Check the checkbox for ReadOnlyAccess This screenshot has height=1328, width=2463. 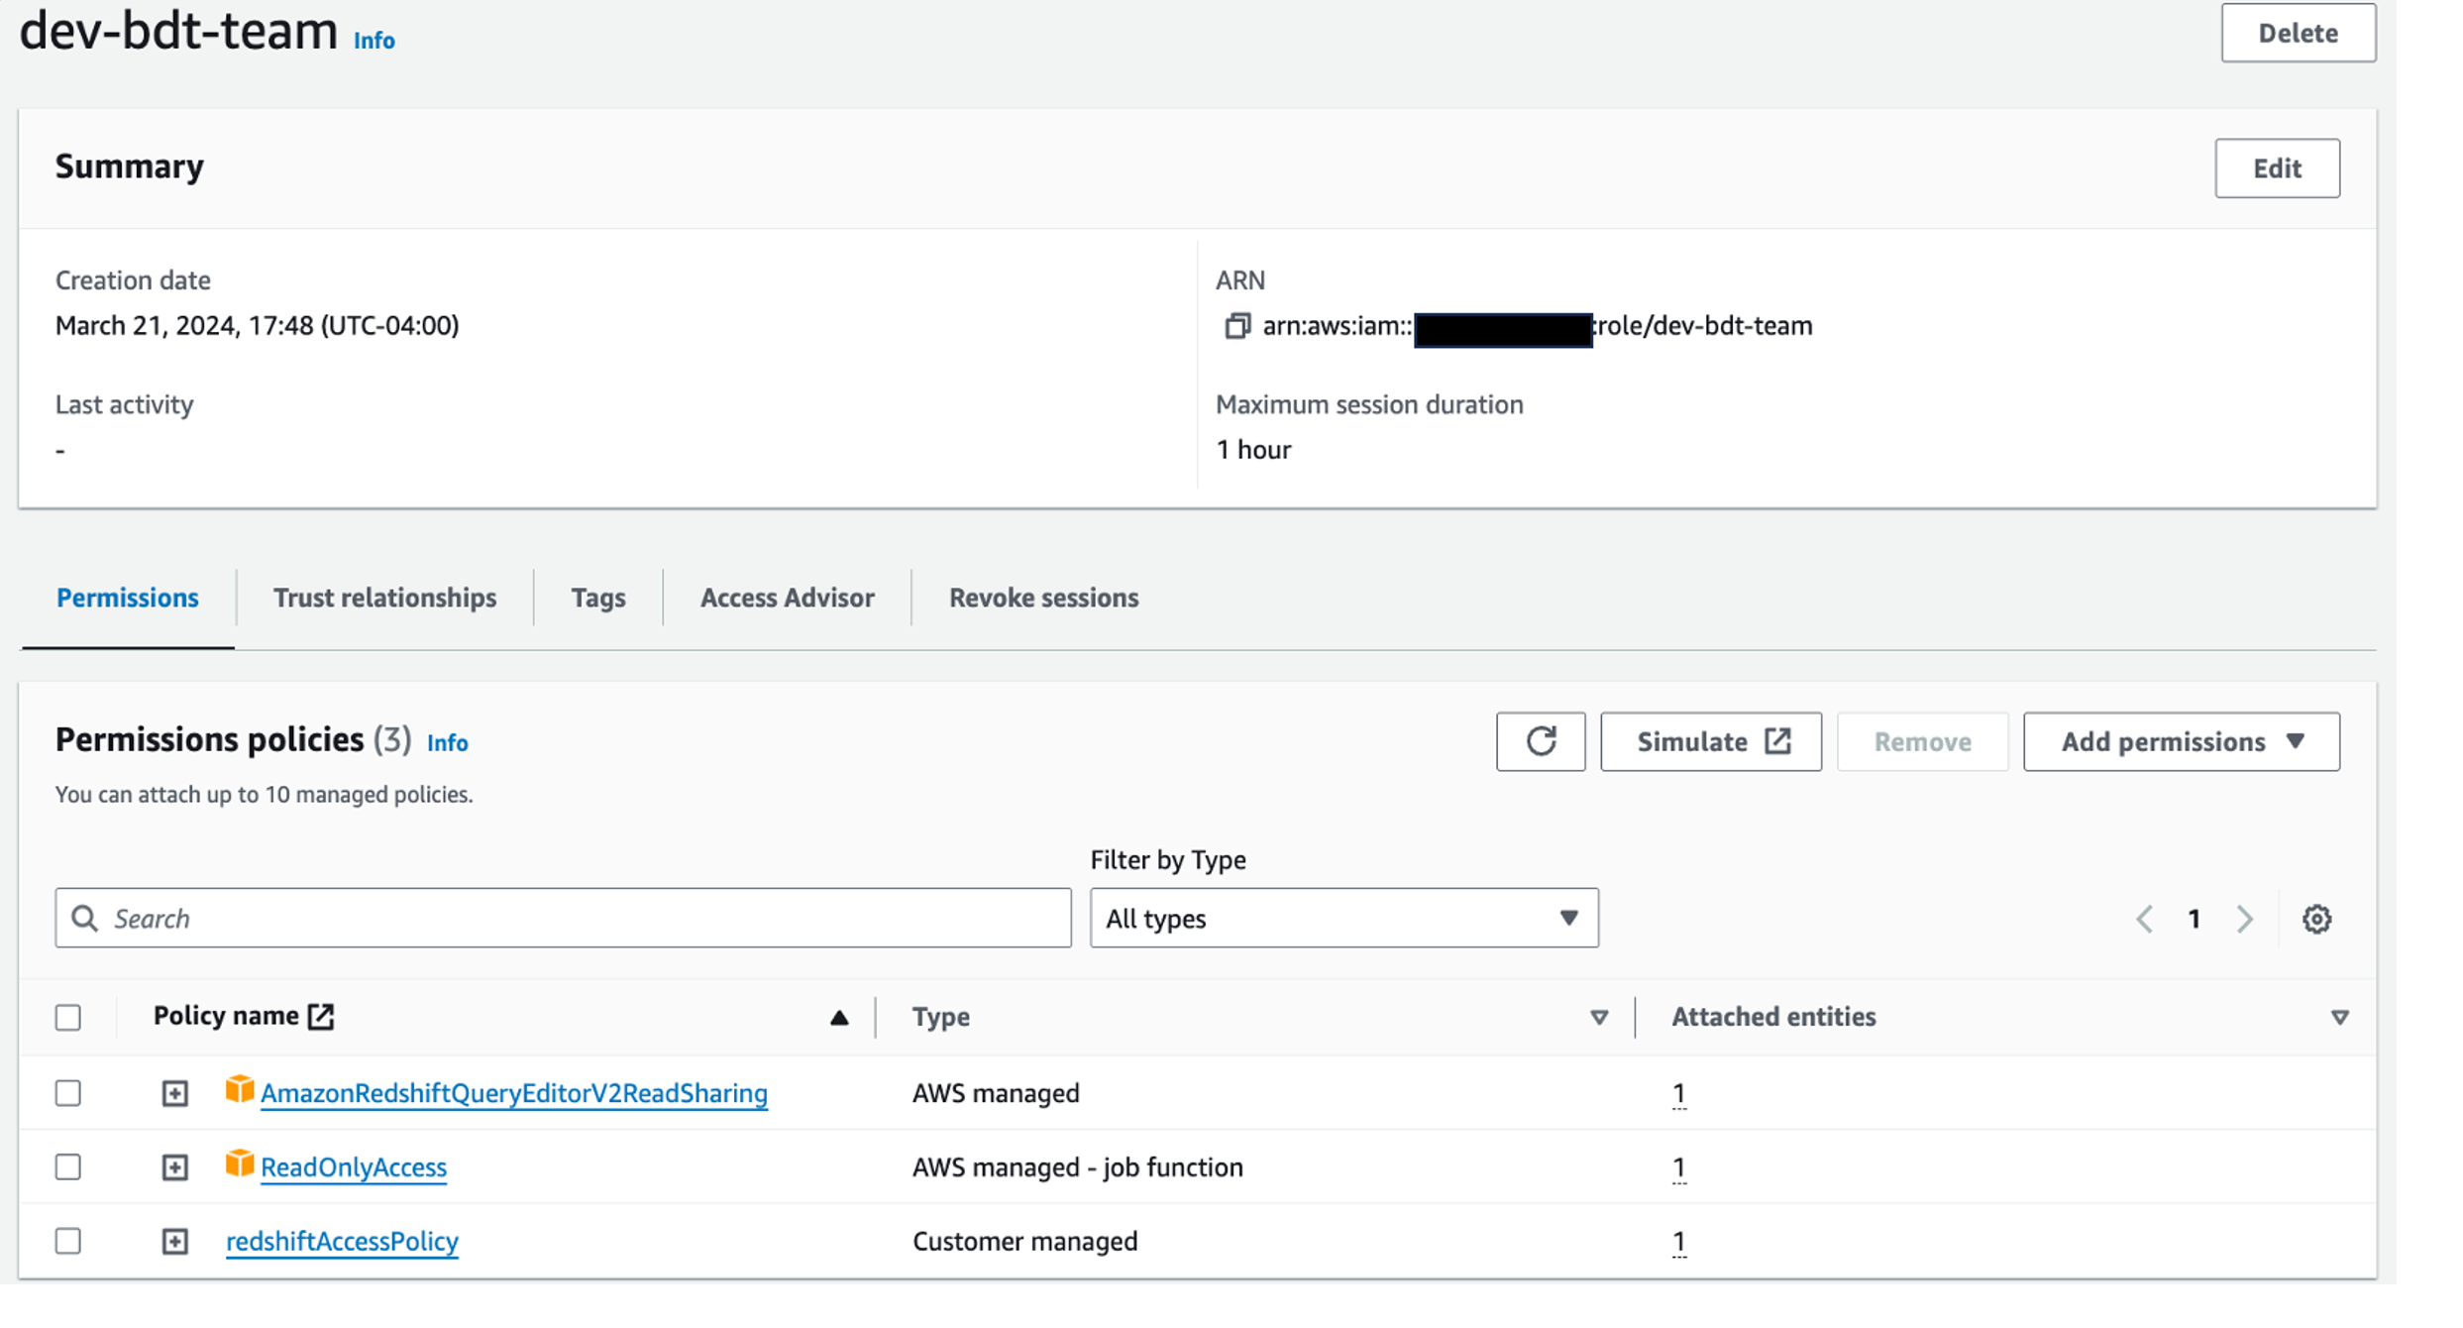(x=68, y=1166)
